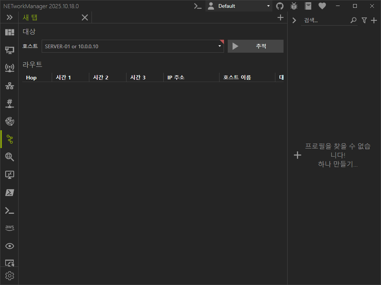Open Network Interface tool icon
This screenshot has height=285, width=381.
point(9,50)
